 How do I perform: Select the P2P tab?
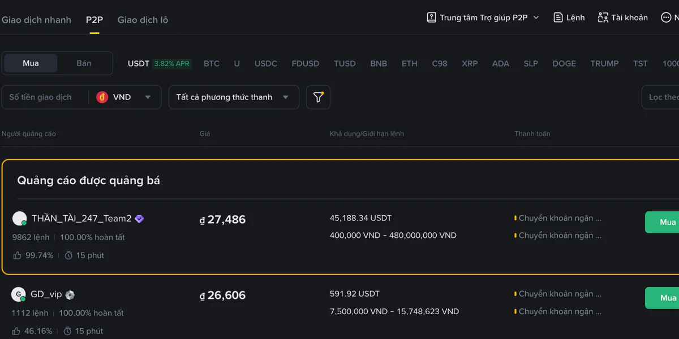[x=94, y=20]
